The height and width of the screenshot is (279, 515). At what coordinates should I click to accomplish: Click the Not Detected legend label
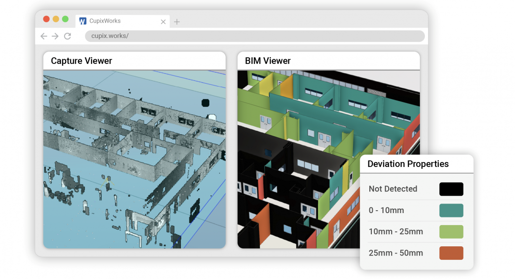393,189
